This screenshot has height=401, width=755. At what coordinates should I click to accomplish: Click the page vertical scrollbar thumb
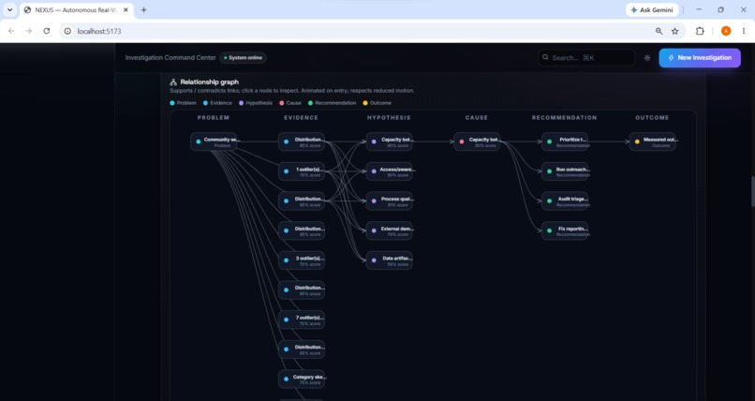752,191
